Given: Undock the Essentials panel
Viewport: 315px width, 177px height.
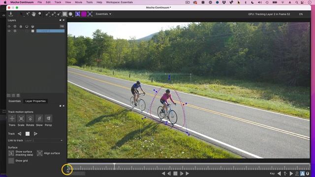Looking at the screenshot, I should [x=60, y=106].
